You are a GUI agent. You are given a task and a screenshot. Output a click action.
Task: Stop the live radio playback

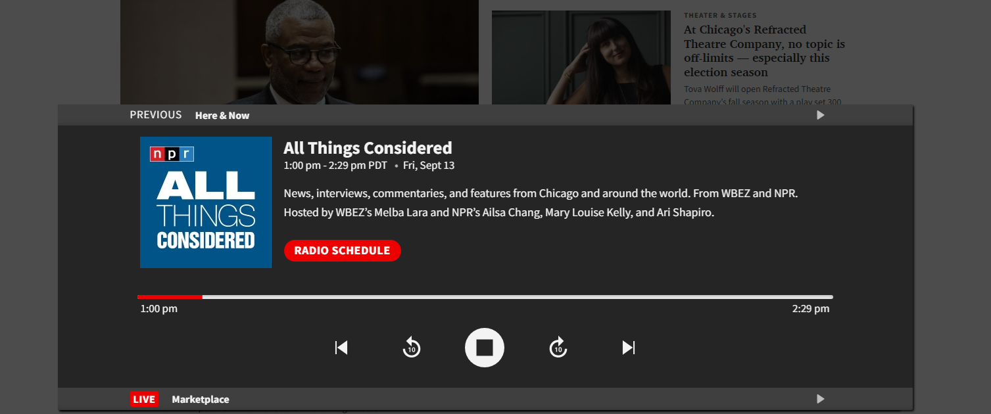[485, 348]
